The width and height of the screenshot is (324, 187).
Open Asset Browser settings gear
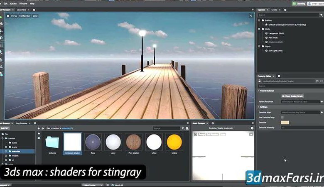point(187,128)
